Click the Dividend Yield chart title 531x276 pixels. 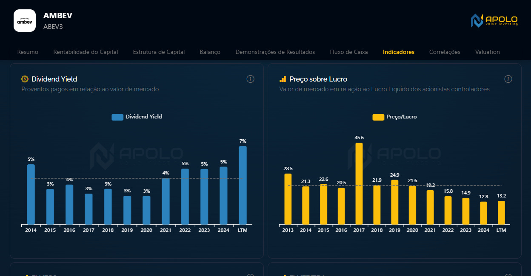pyautogui.click(x=54, y=79)
